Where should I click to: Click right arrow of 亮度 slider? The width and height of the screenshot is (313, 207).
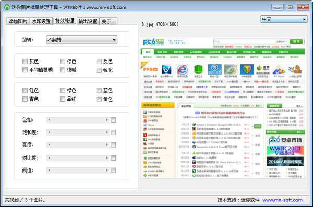coord(107,145)
